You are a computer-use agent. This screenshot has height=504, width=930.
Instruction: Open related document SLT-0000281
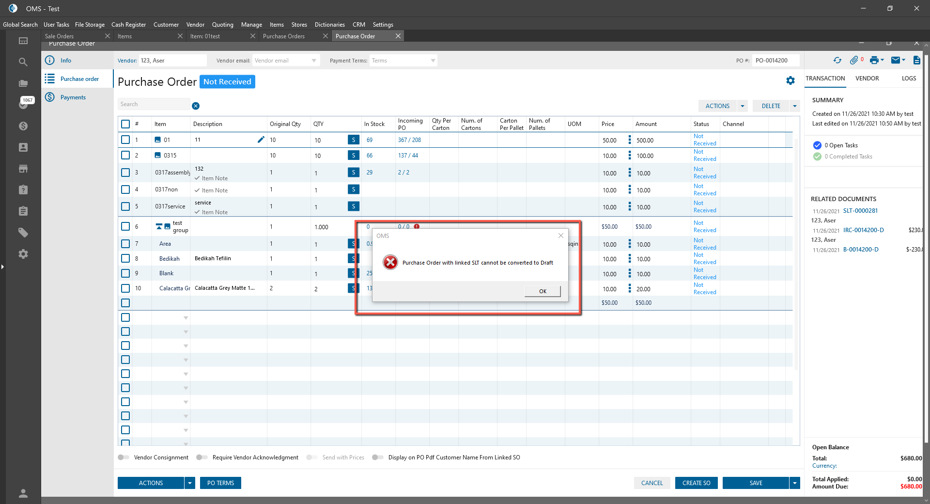tap(860, 211)
